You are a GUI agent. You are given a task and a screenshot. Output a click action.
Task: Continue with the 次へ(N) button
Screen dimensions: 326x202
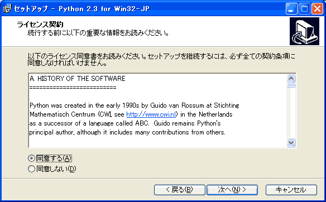pyautogui.click(x=232, y=190)
